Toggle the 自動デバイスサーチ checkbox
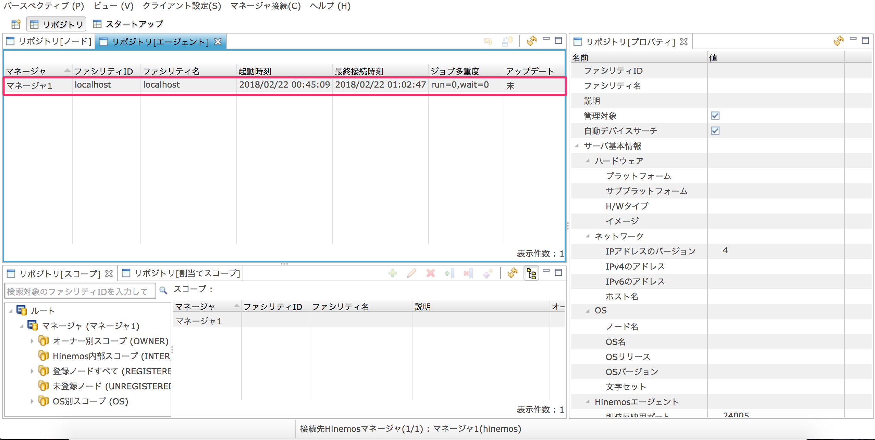 tap(715, 131)
